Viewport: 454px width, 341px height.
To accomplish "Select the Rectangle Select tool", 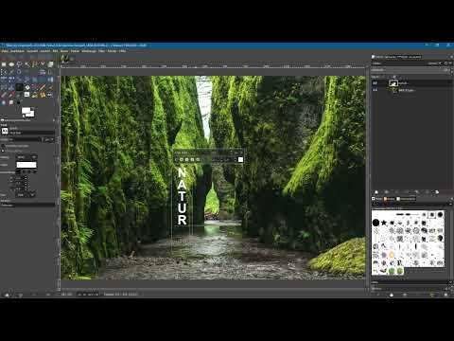I will [4, 64].
